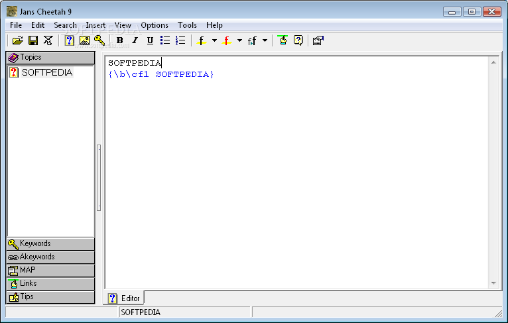Open the File menu
This screenshot has width=508, height=323.
(16, 25)
